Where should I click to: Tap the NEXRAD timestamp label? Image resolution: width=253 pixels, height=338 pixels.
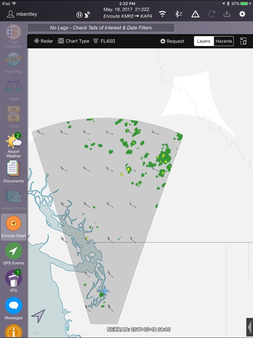[139, 329]
